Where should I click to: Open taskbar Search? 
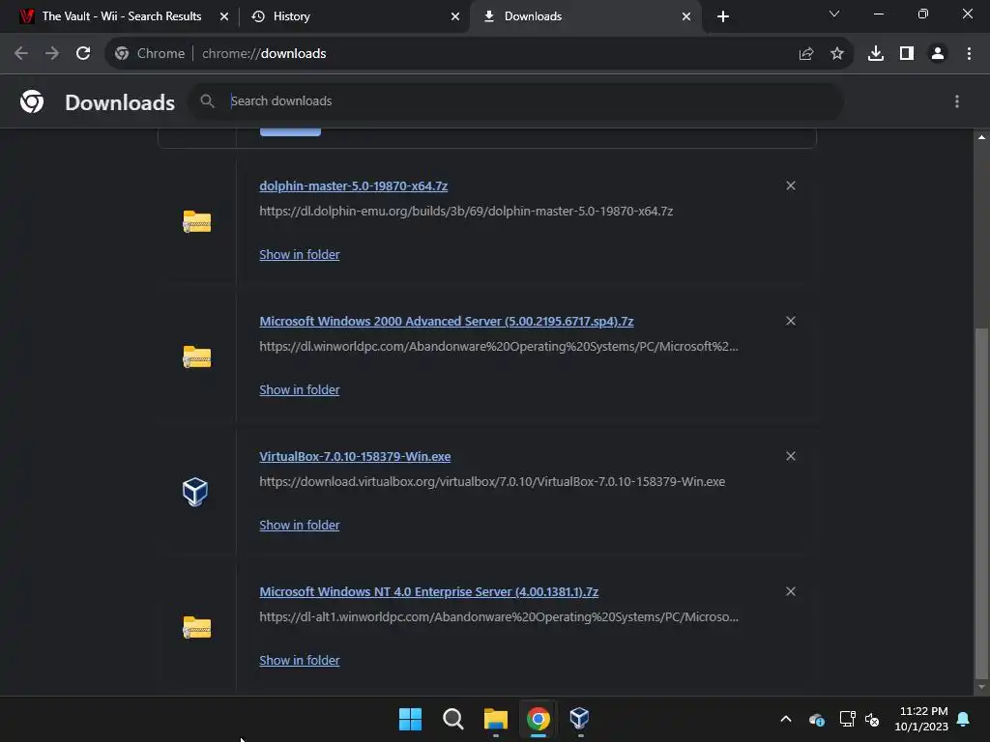click(452, 719)
